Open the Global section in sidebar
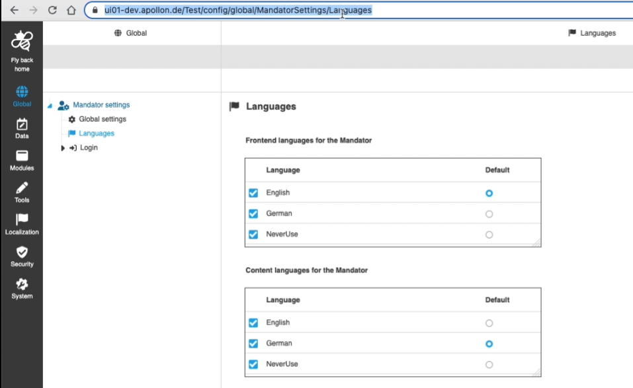Image resolution: width=633 pixels, height=388 pixels. pos(22,92)
